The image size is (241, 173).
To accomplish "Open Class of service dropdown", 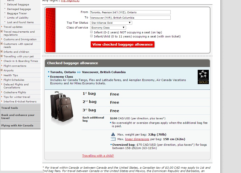I will tap(108, 28).
